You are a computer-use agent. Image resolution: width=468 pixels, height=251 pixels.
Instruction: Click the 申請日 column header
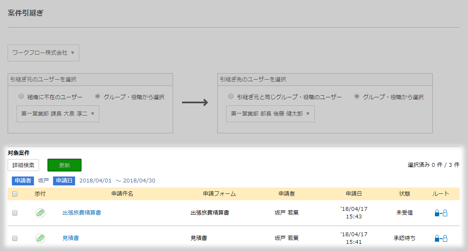(x=354, y=194)
